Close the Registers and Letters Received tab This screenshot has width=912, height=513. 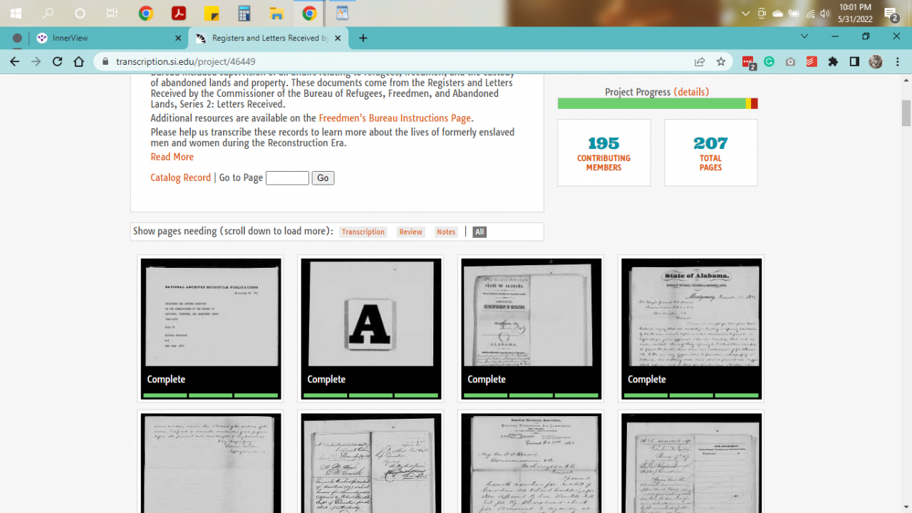point(338,38)
